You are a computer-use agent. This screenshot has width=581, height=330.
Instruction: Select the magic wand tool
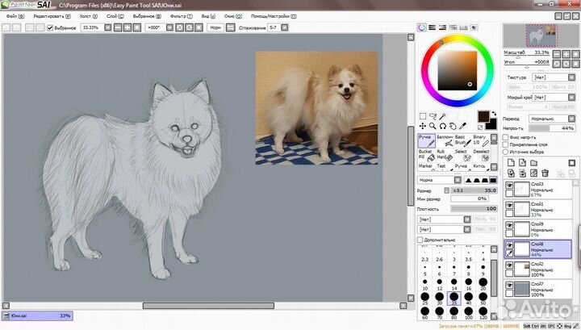click(443, 116)
